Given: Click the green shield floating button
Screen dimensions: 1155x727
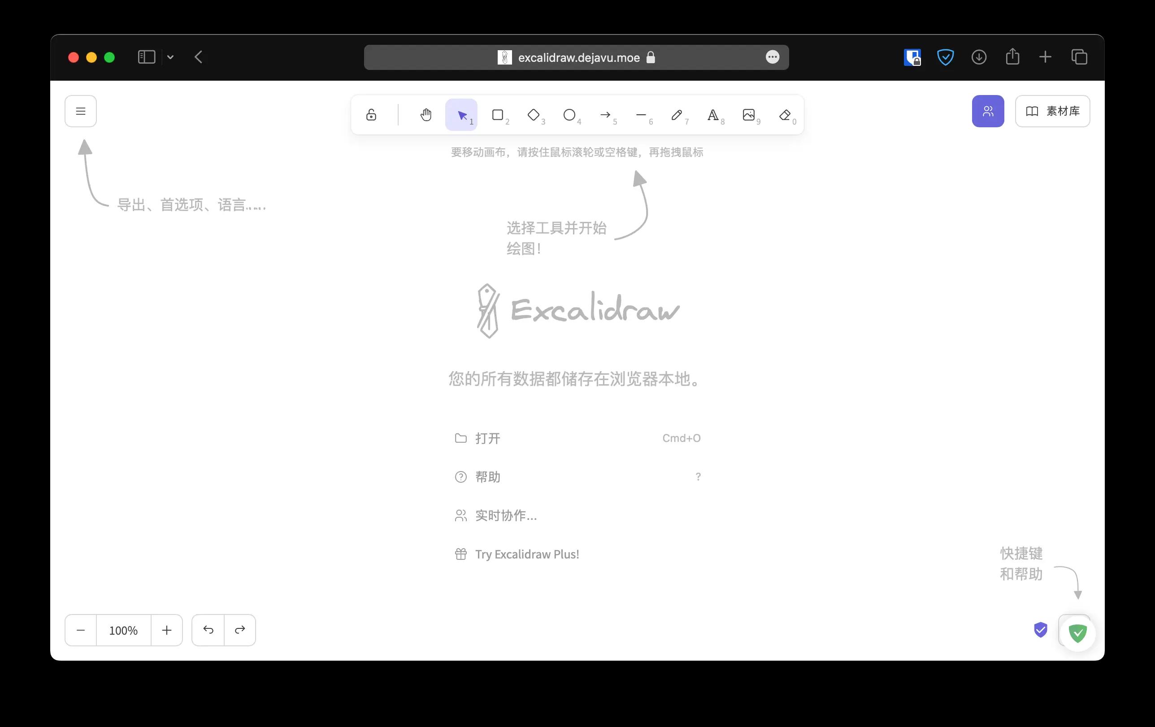Looking at the screenshot, I should click(1078, 633).
